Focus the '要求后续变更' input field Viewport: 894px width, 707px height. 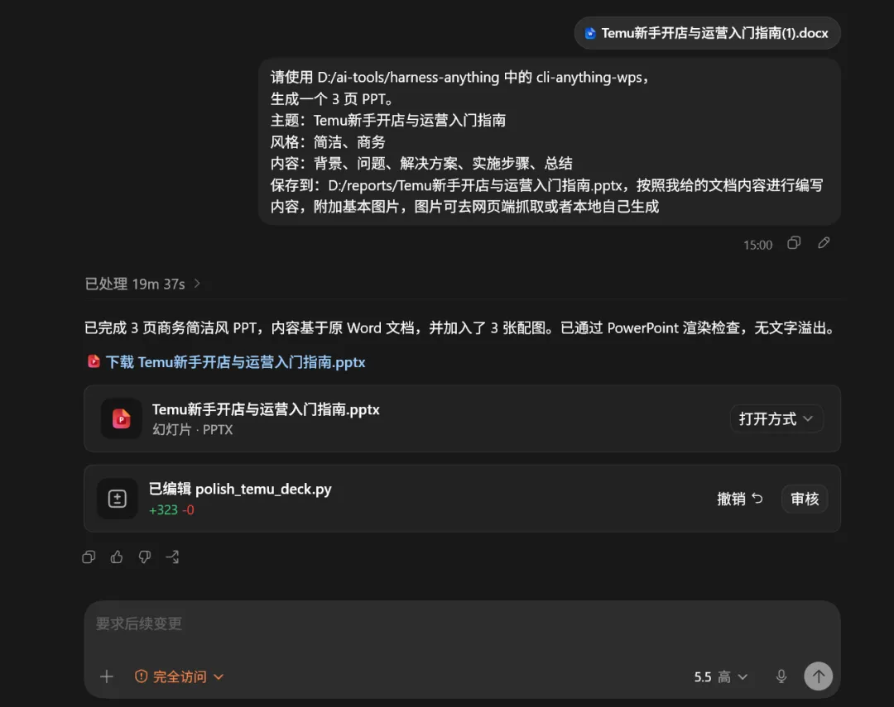(x=462, y=623)
